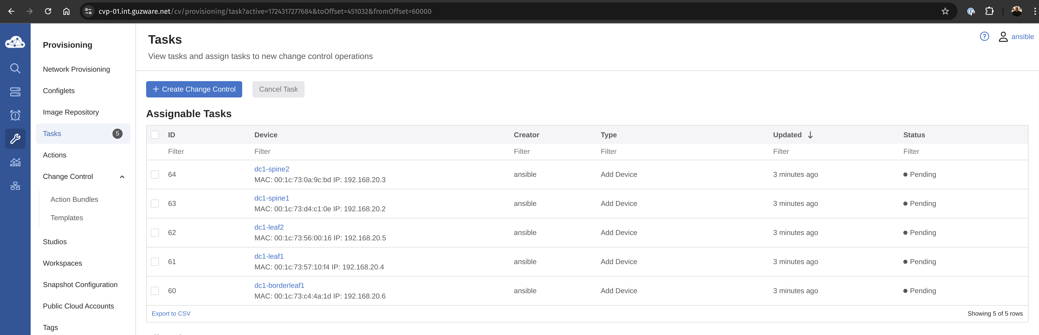Click the browser forward arrow
The width and height of the screenshot is (1039, 335).
point(29,11)
